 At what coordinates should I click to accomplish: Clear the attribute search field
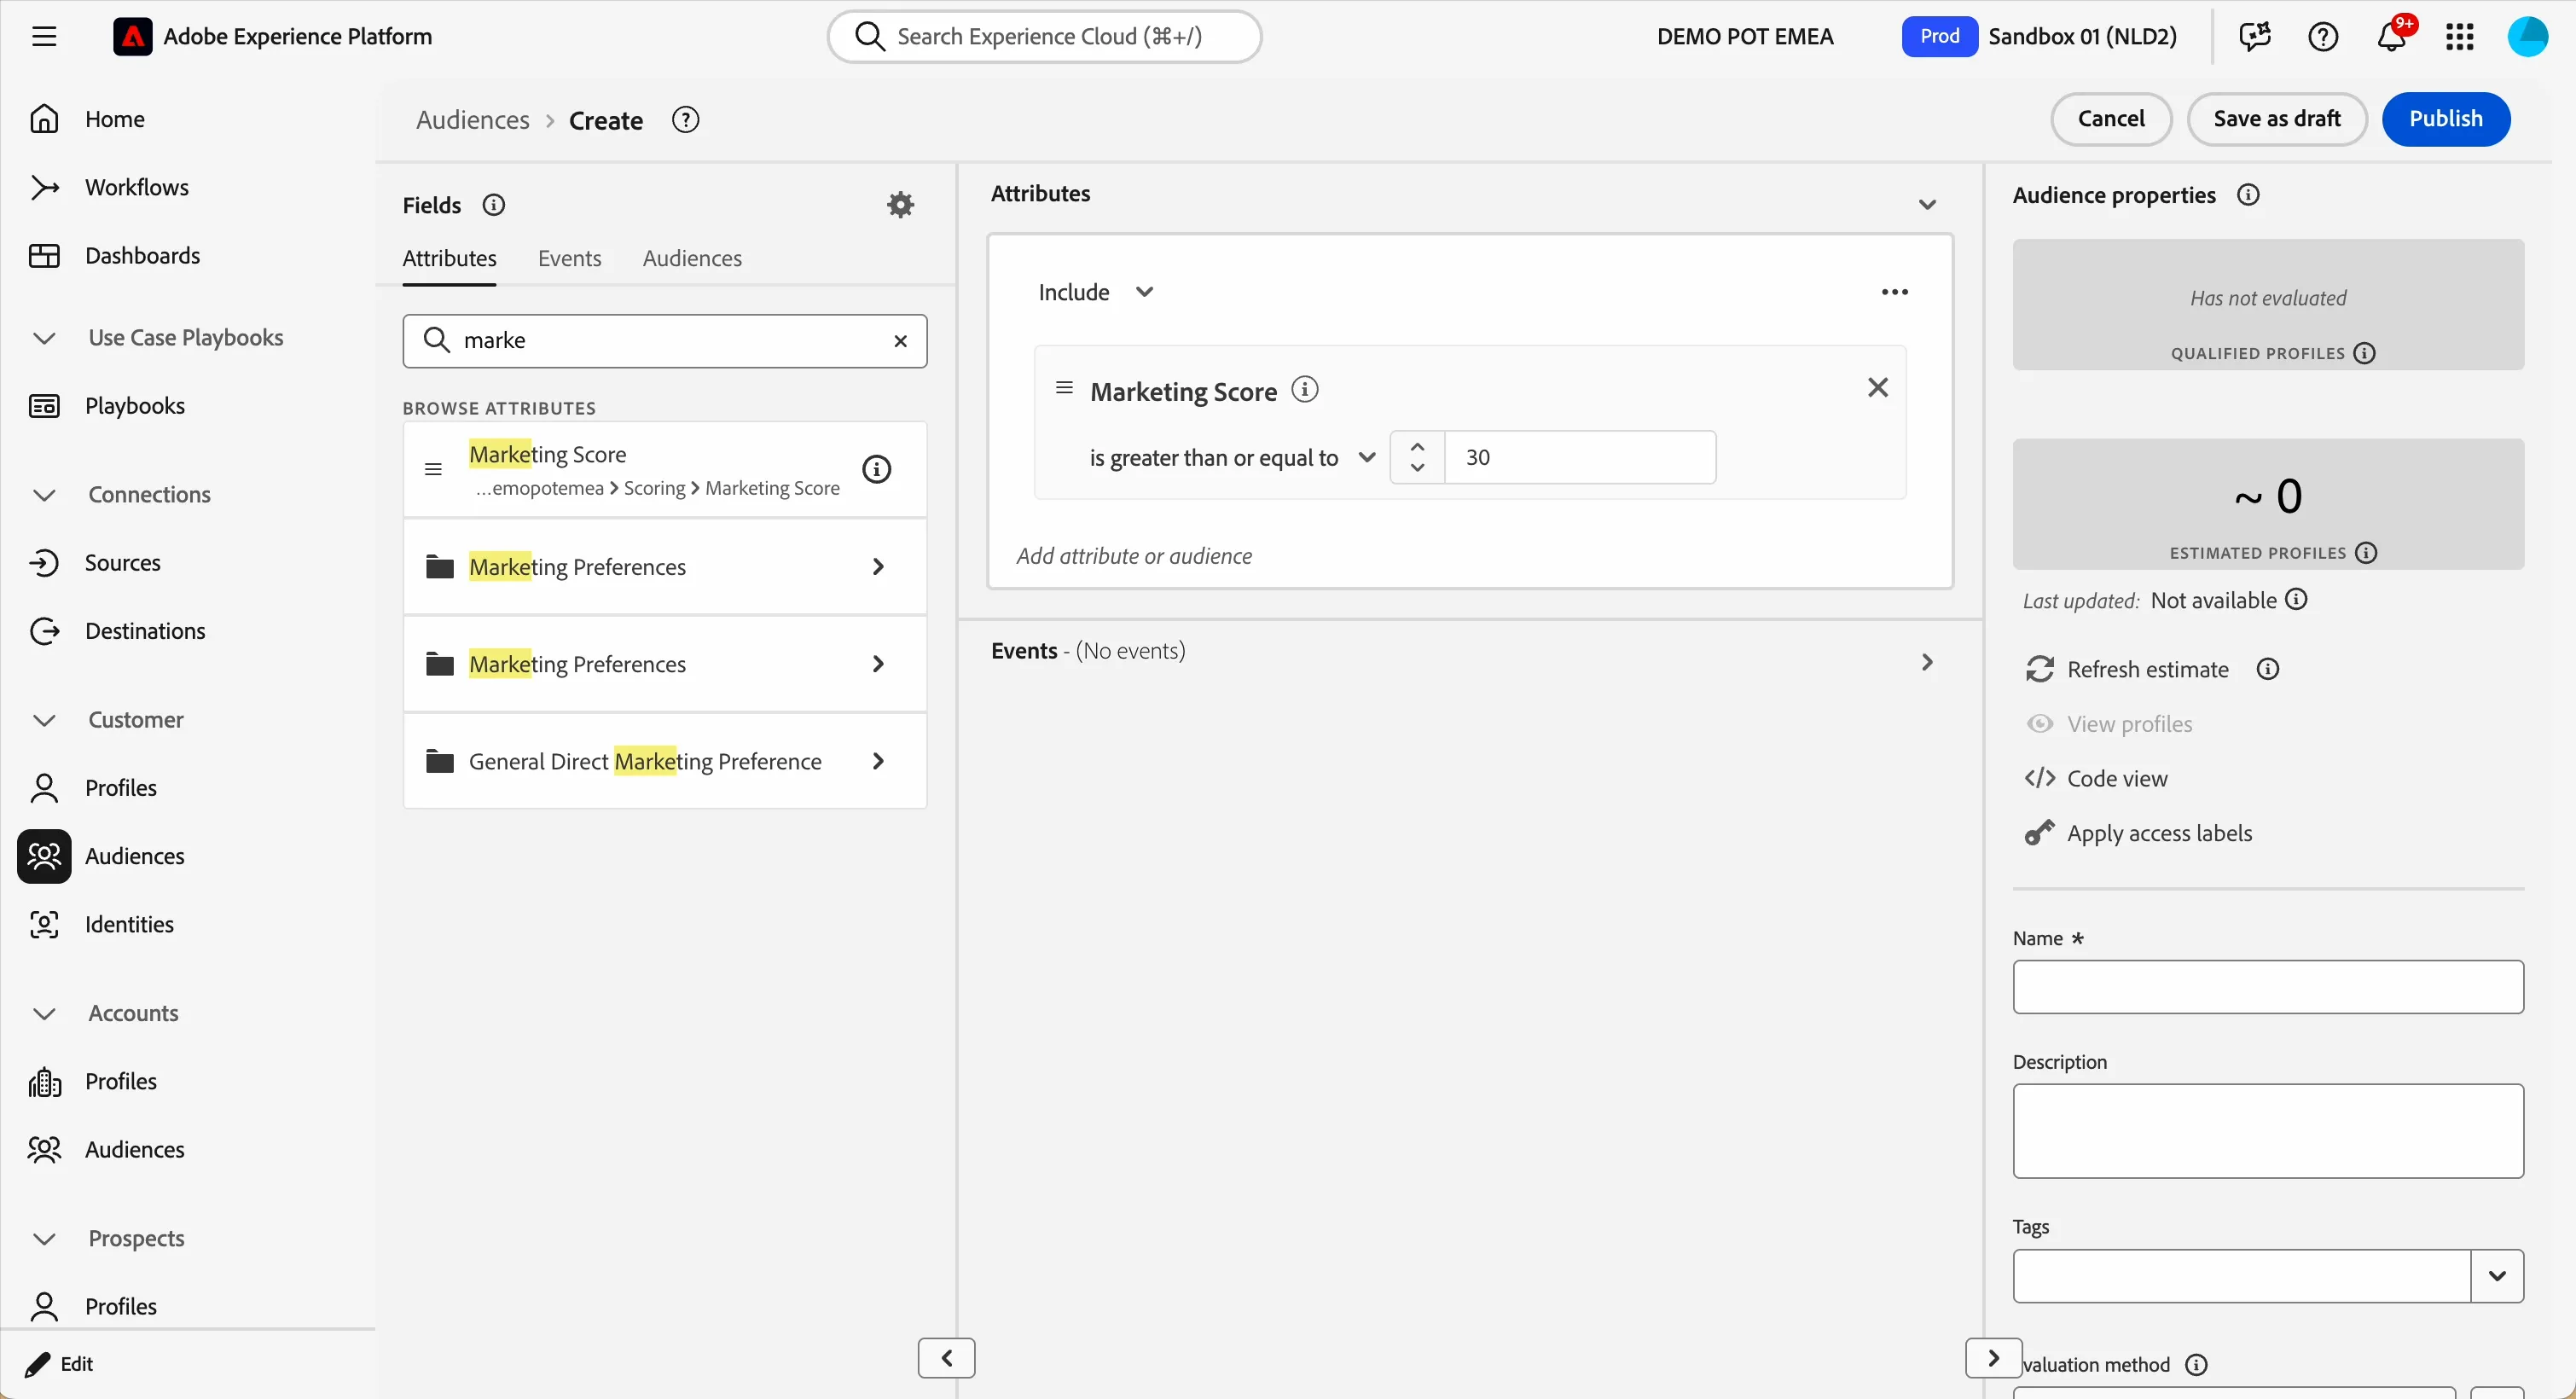tap(900, 341)
